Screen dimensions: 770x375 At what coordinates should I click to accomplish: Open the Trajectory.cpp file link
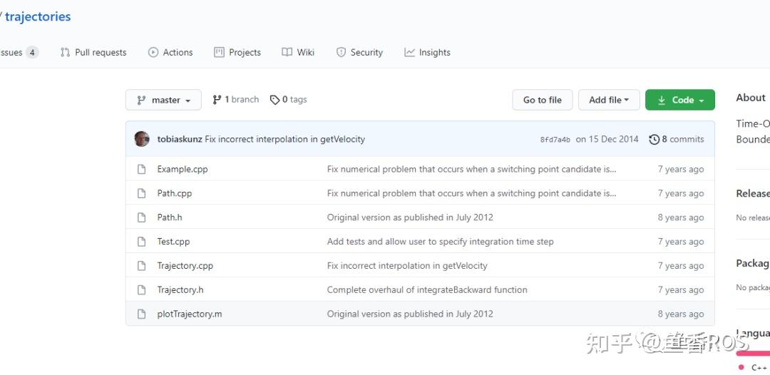click(x=185, y=266)
